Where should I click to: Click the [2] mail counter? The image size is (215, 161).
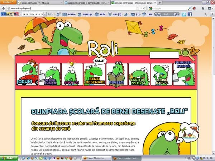tap(138, 14)
